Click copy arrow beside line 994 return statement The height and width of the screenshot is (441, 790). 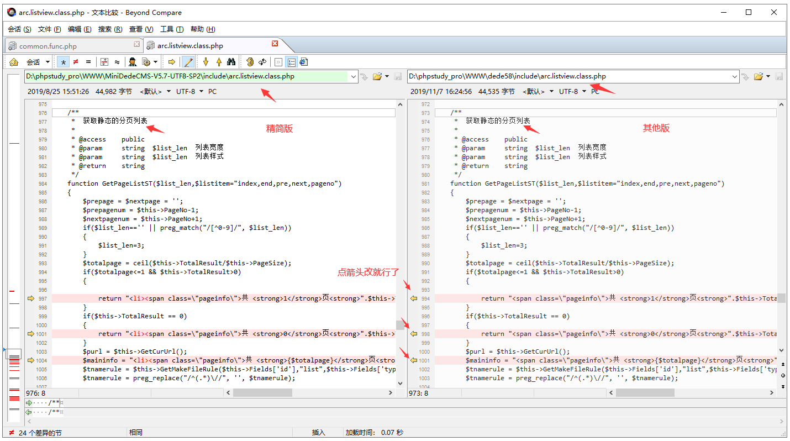(413, 298)
